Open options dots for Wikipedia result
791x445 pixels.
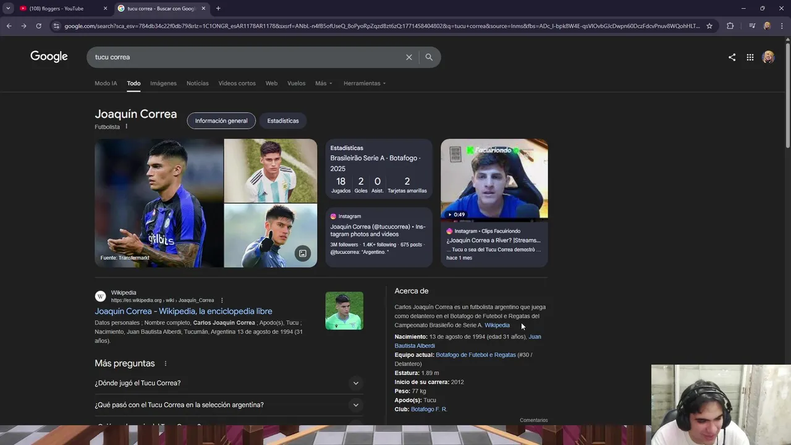click(x=222, y=300)
